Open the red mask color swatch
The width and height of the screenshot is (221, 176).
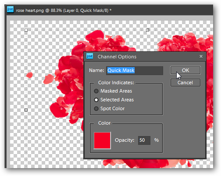click(102, 140)
